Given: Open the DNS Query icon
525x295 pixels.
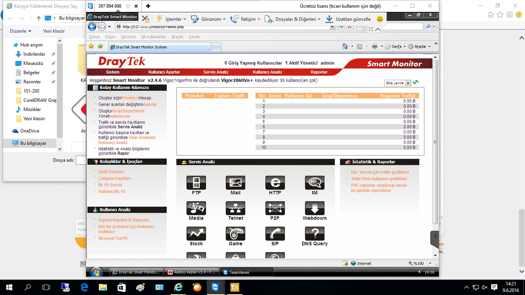Looking at the screenshot, I should 314,234.
